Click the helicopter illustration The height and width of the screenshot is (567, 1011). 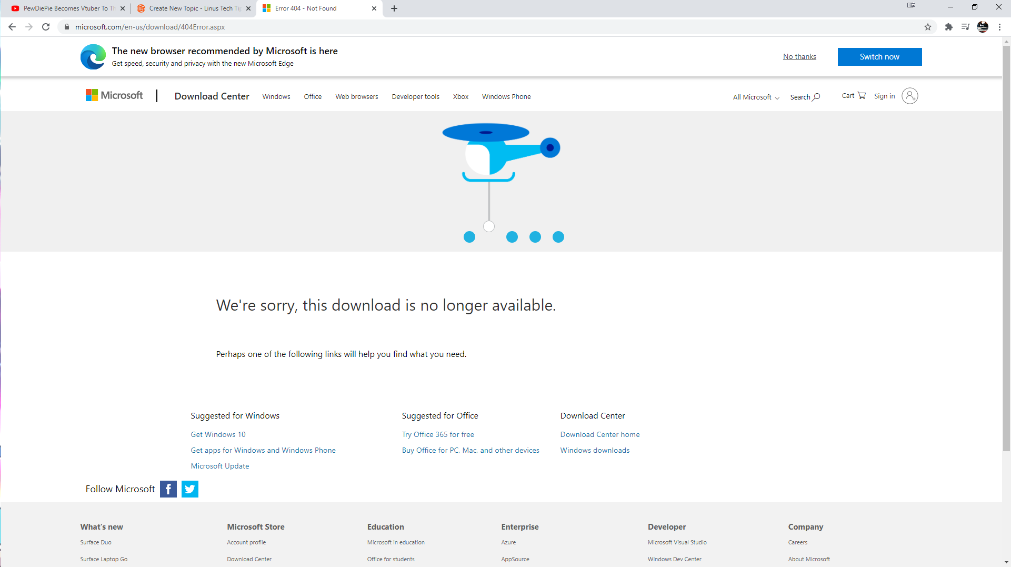(501, 153)
